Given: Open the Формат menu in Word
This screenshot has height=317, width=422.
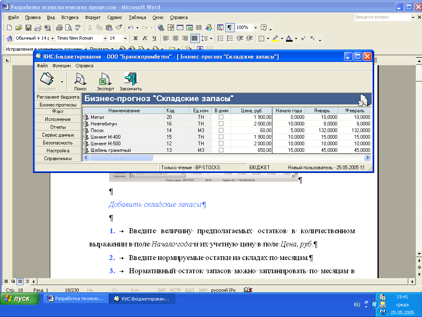Looking at the screenshot, I should (93, 17).
